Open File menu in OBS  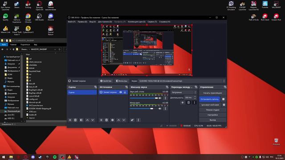[72, 22]
